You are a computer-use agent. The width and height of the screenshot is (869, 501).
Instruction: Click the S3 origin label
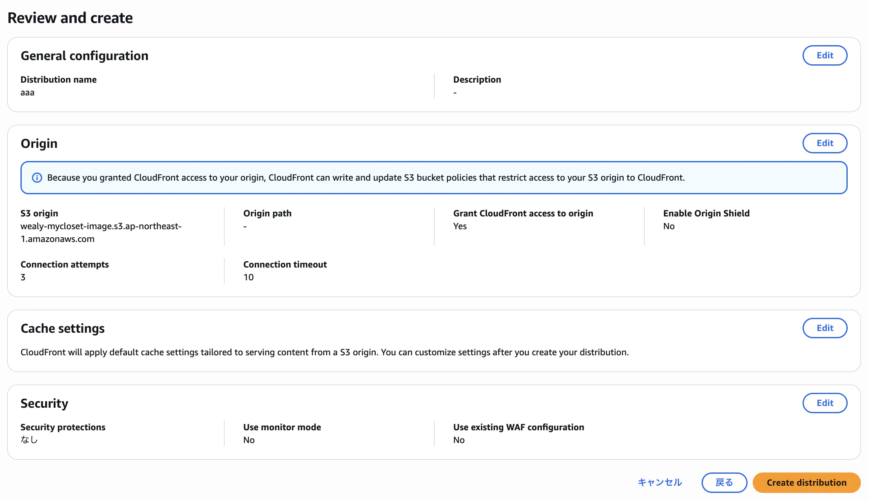(x=39, y=213)
